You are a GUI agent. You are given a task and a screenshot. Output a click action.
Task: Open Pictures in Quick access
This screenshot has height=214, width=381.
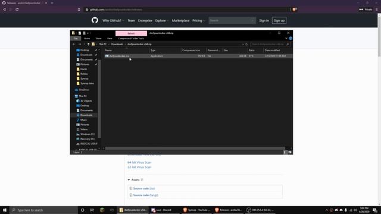coord(85,64)
